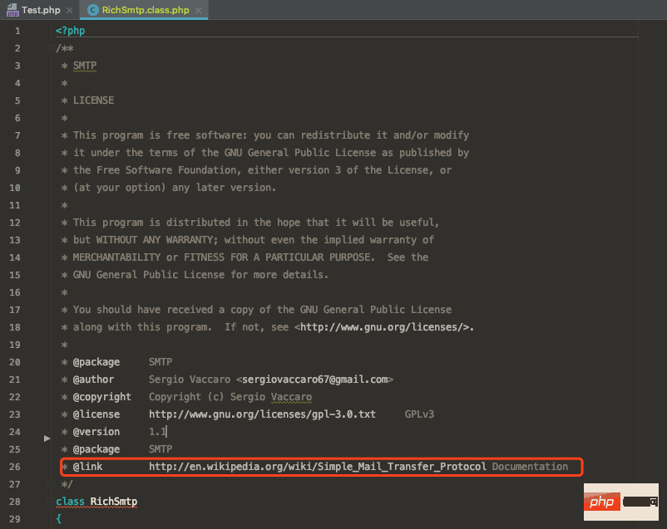Screen dimensions: 667x529
Task: Click "(at your option)" on line 10
Action: pyautogui.click(x=119, y=188)
